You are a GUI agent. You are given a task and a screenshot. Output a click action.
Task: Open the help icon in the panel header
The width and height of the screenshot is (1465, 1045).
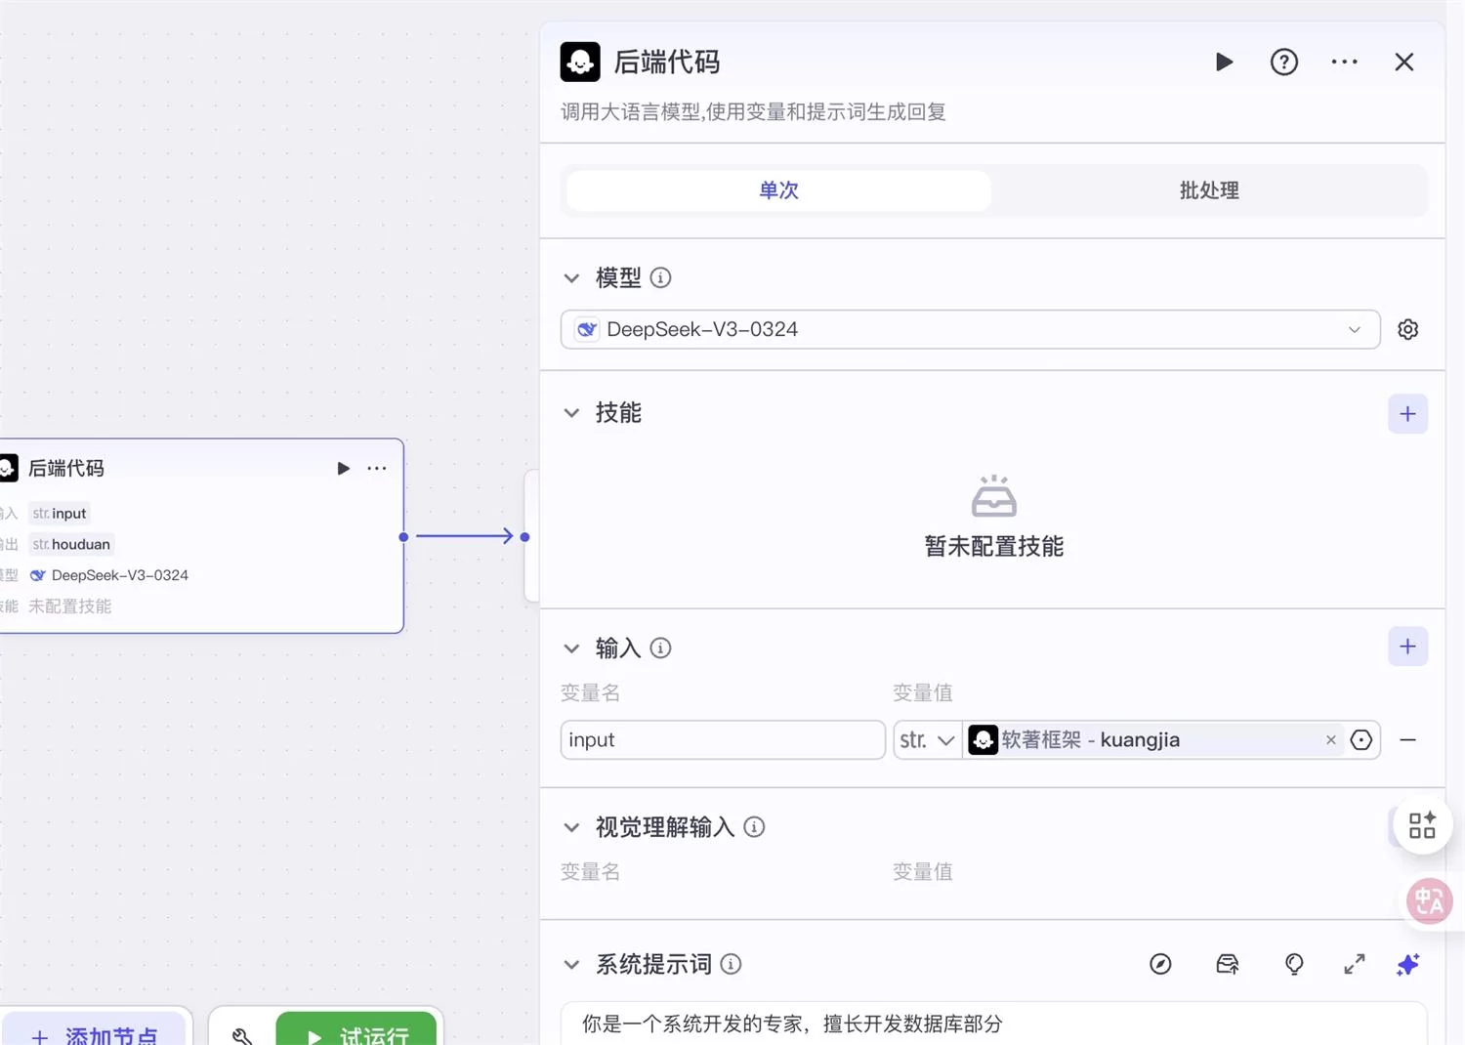point(1283,62)
